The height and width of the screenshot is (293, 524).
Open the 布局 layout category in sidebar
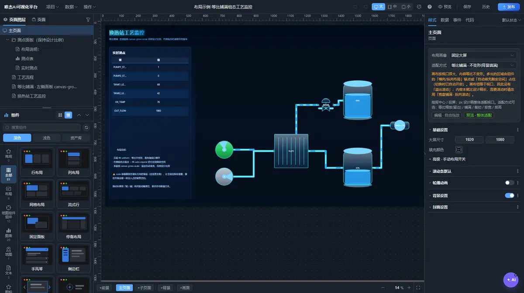(8, 192)
